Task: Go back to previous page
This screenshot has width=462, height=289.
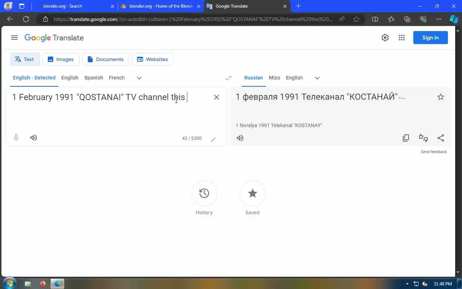Action: (10, 19)
